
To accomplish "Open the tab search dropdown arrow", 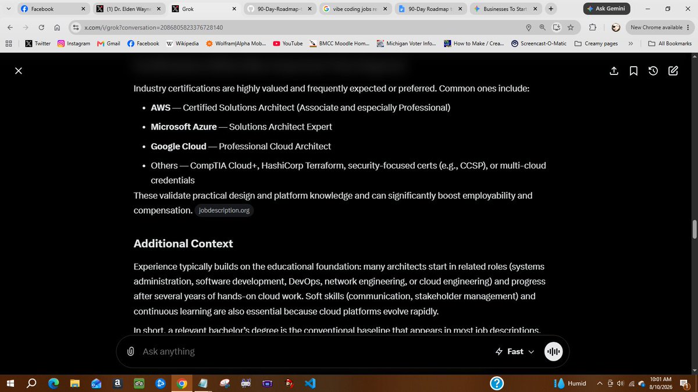I will point(8,9).
